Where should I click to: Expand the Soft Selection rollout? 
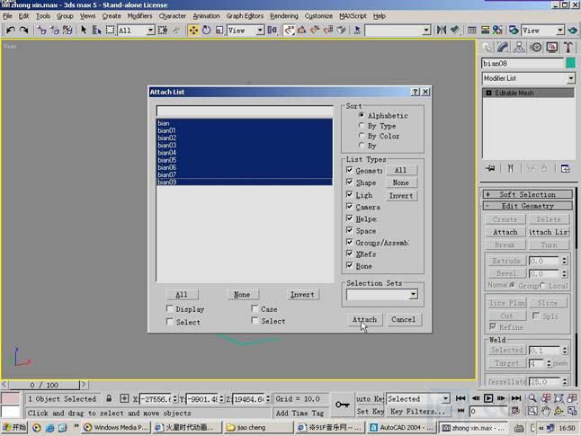click(528, 194)
